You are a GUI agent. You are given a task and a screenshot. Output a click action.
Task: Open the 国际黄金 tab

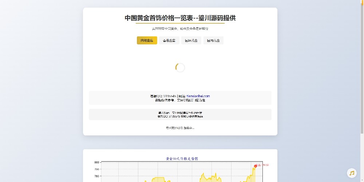[191, 40]
